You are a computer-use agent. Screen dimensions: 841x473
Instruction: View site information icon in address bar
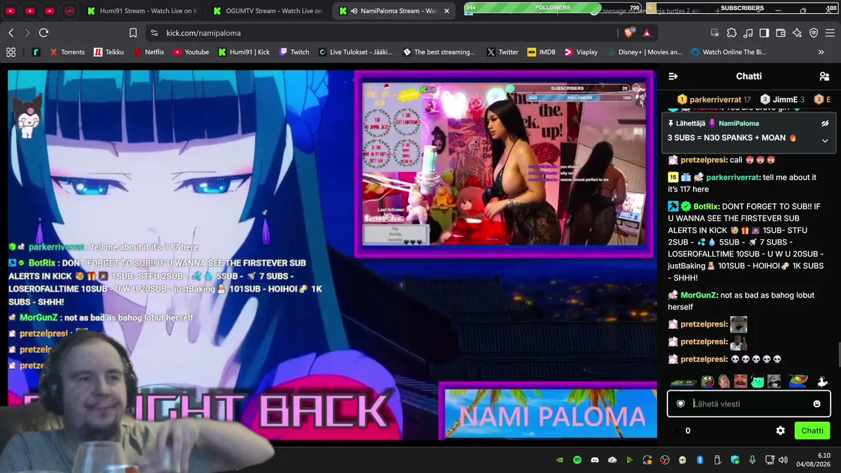[154, 33]
